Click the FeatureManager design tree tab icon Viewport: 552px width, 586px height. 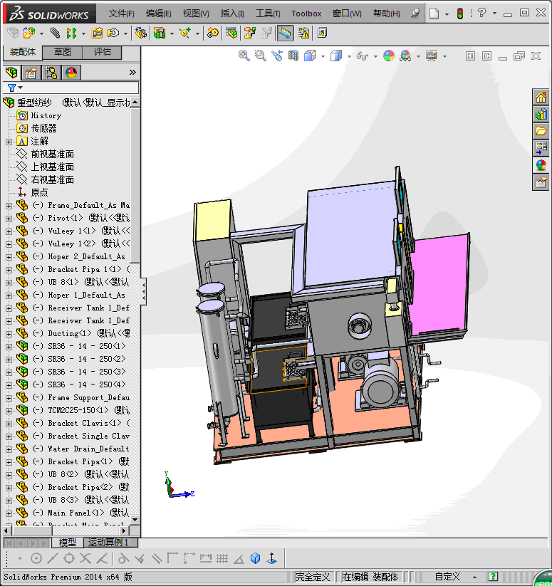(x=11, y=72)
